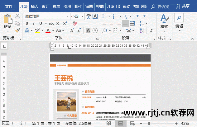Viewport: 197px width, 127px height.
Task: Expand the numbered list dropdown arrow
Action: (120, 16)
